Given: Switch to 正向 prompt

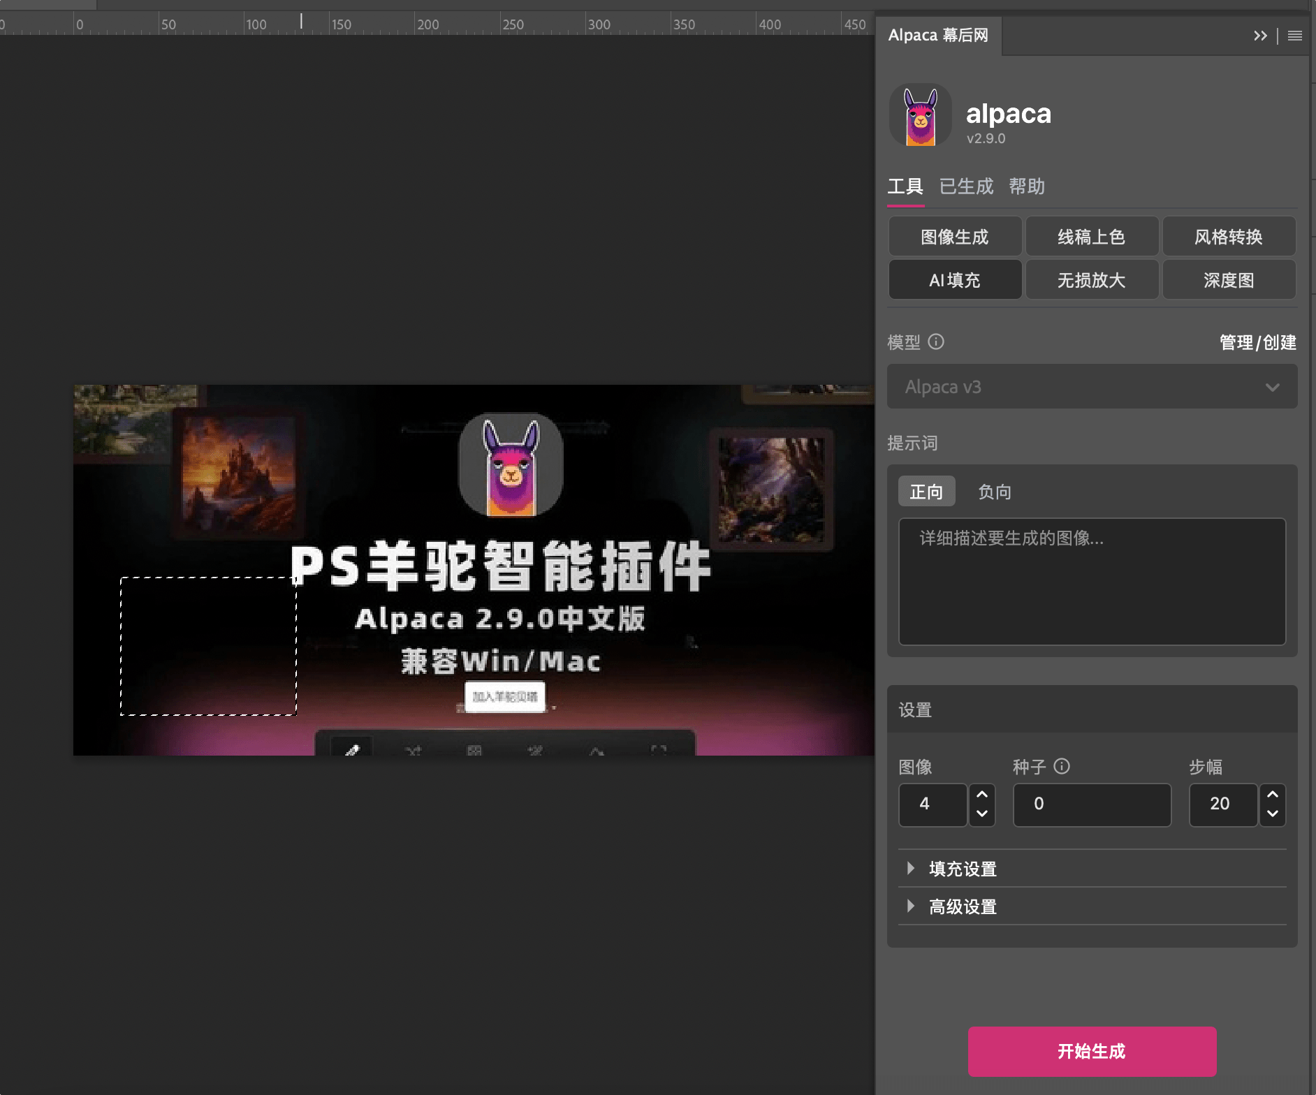Looking at the screenshot, I should (926, 492).
